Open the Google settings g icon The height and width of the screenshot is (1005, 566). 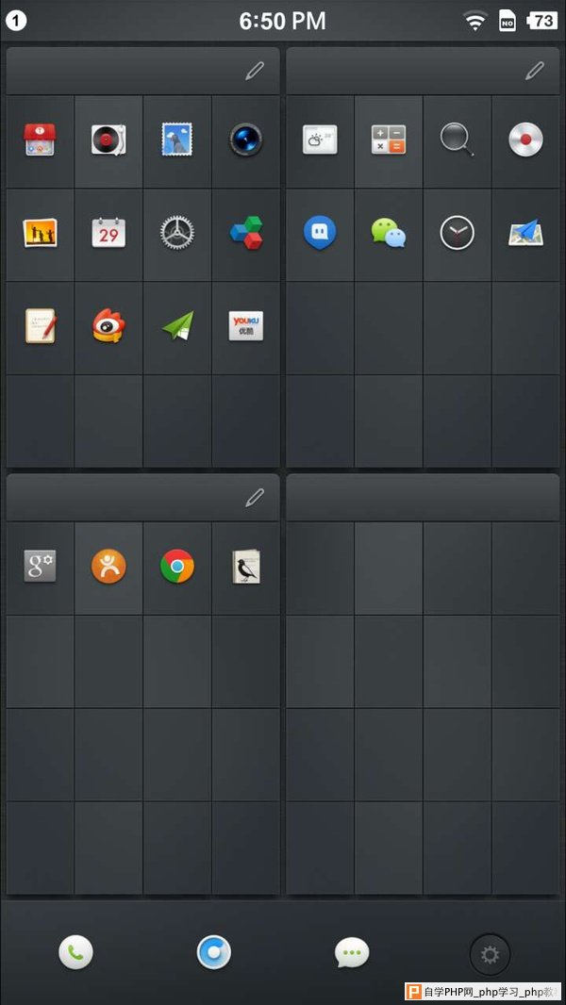point(40,566)
